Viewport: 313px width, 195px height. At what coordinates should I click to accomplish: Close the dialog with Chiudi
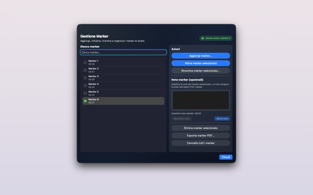tap(226, 157)
